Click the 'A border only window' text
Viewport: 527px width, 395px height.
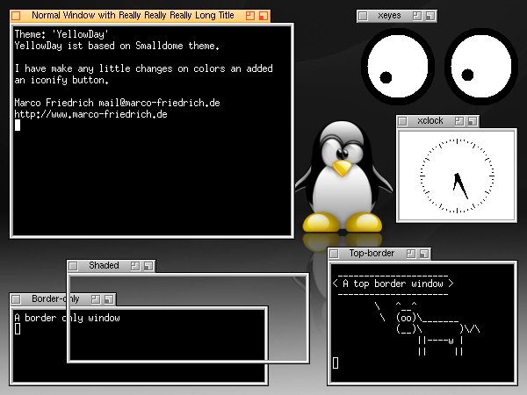click(68, 318)
